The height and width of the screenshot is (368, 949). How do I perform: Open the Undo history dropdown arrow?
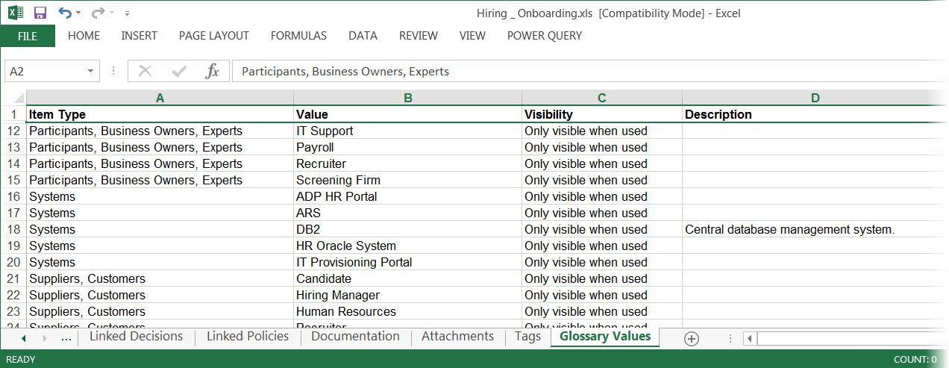point(79,13)
